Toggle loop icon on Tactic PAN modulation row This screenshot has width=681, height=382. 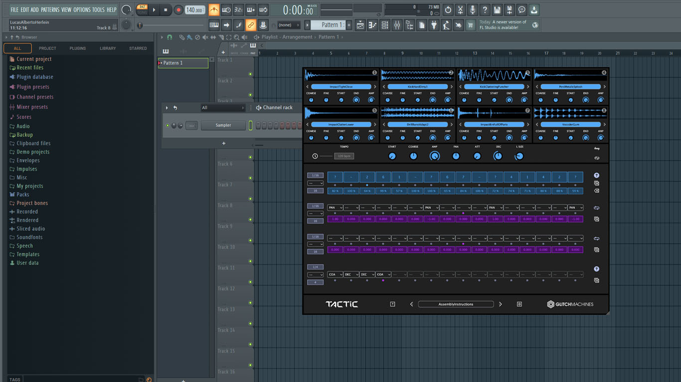point(596,208)
